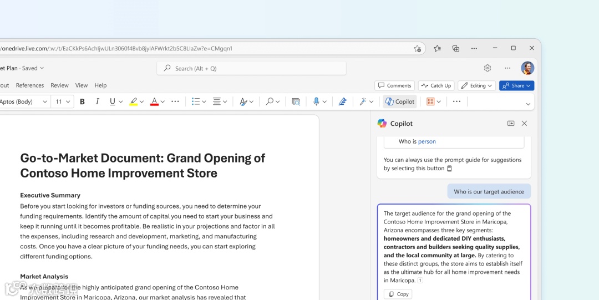Open the Comments pane button
Viewport: 599px width, 300px height.
point(395,85)
